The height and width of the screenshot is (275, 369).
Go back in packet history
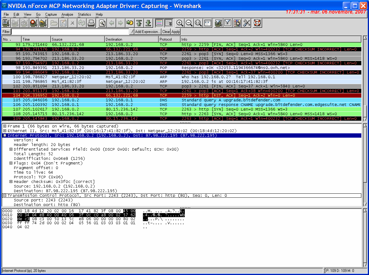pos(111,23)
